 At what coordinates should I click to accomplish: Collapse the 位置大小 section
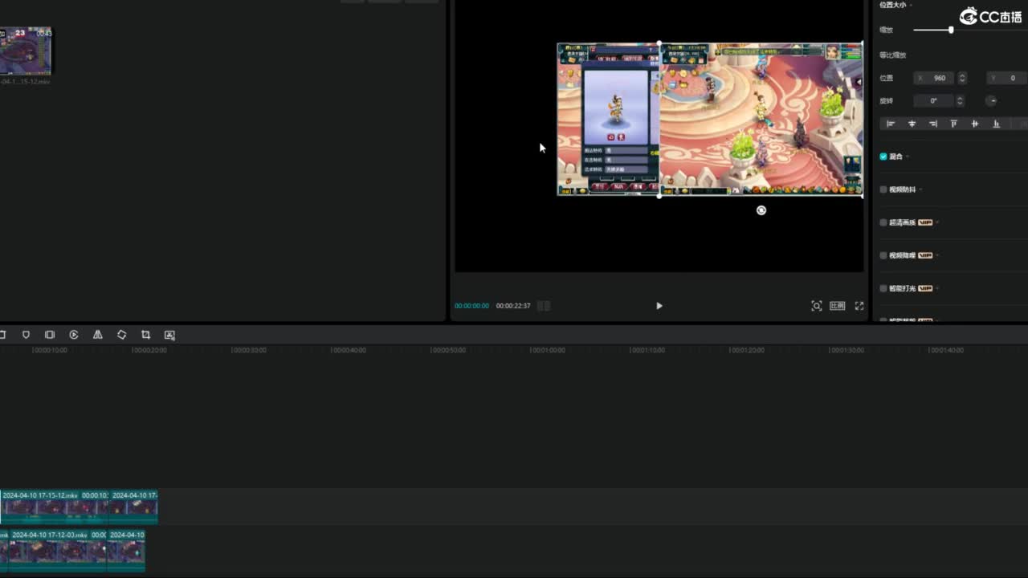pyautogui.click(x=910, y=5)
